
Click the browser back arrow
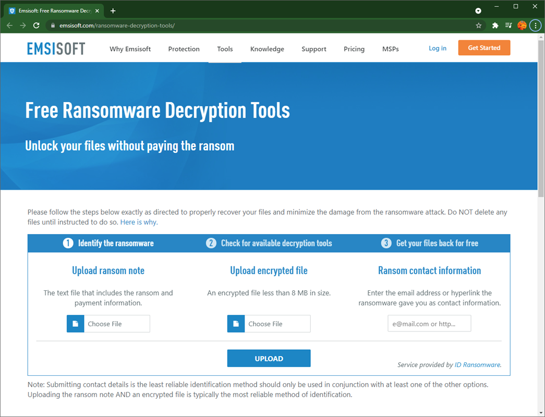point(9,26)
